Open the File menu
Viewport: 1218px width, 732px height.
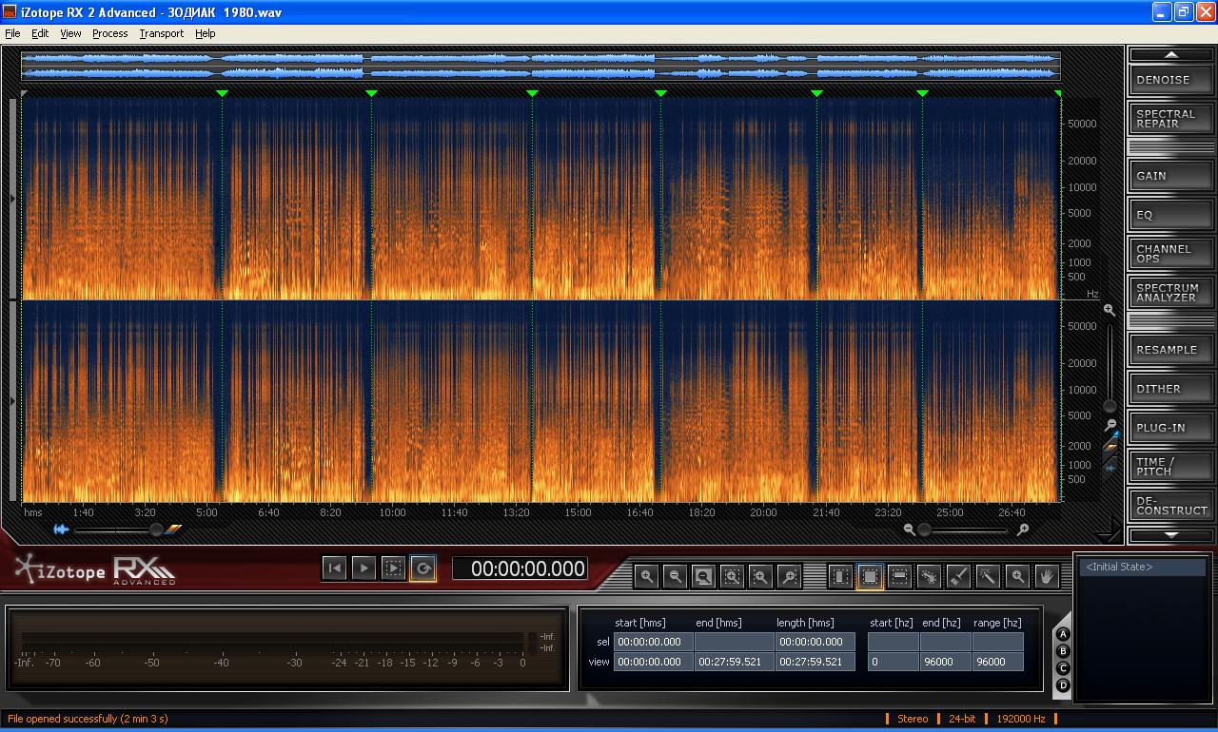[12, 33]
